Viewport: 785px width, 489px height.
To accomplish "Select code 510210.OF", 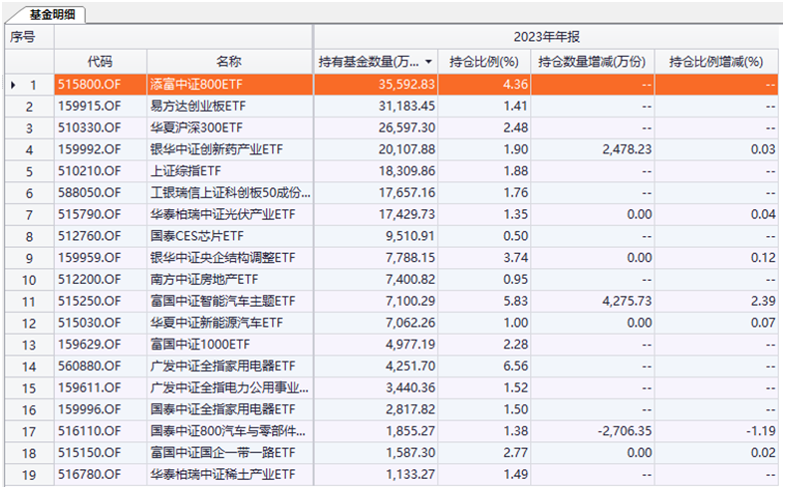I will coord(89,171).
